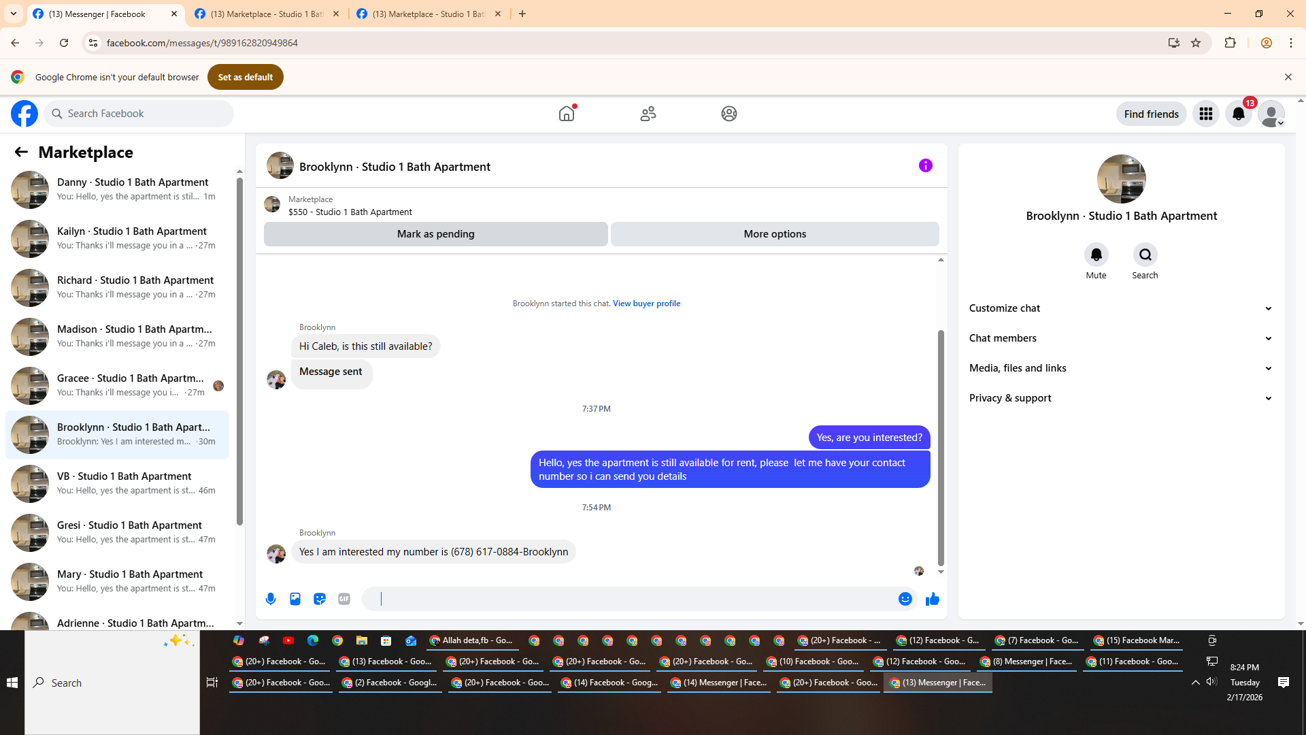Attach a photo using image icon
Viewport: 1306px width, 735px height.
point(295,599)
